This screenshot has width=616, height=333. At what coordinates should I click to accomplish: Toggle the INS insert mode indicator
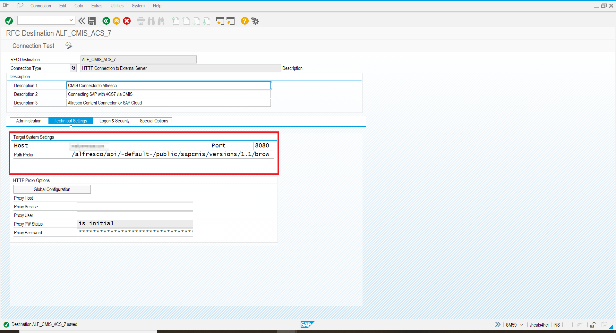click(x=556, y=325)
